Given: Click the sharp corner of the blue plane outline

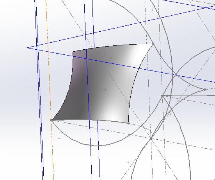Looking at the screenshot, I should [x=27, y=48].
